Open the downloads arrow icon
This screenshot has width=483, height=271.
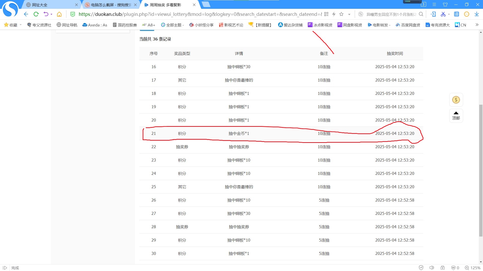click(x=476, y=14)
